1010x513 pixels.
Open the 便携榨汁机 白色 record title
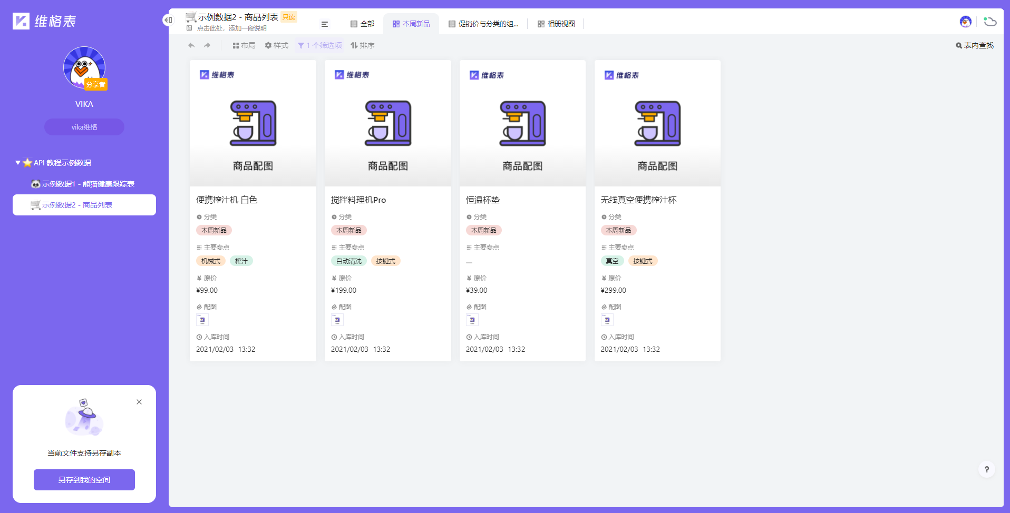click(227, 200)
